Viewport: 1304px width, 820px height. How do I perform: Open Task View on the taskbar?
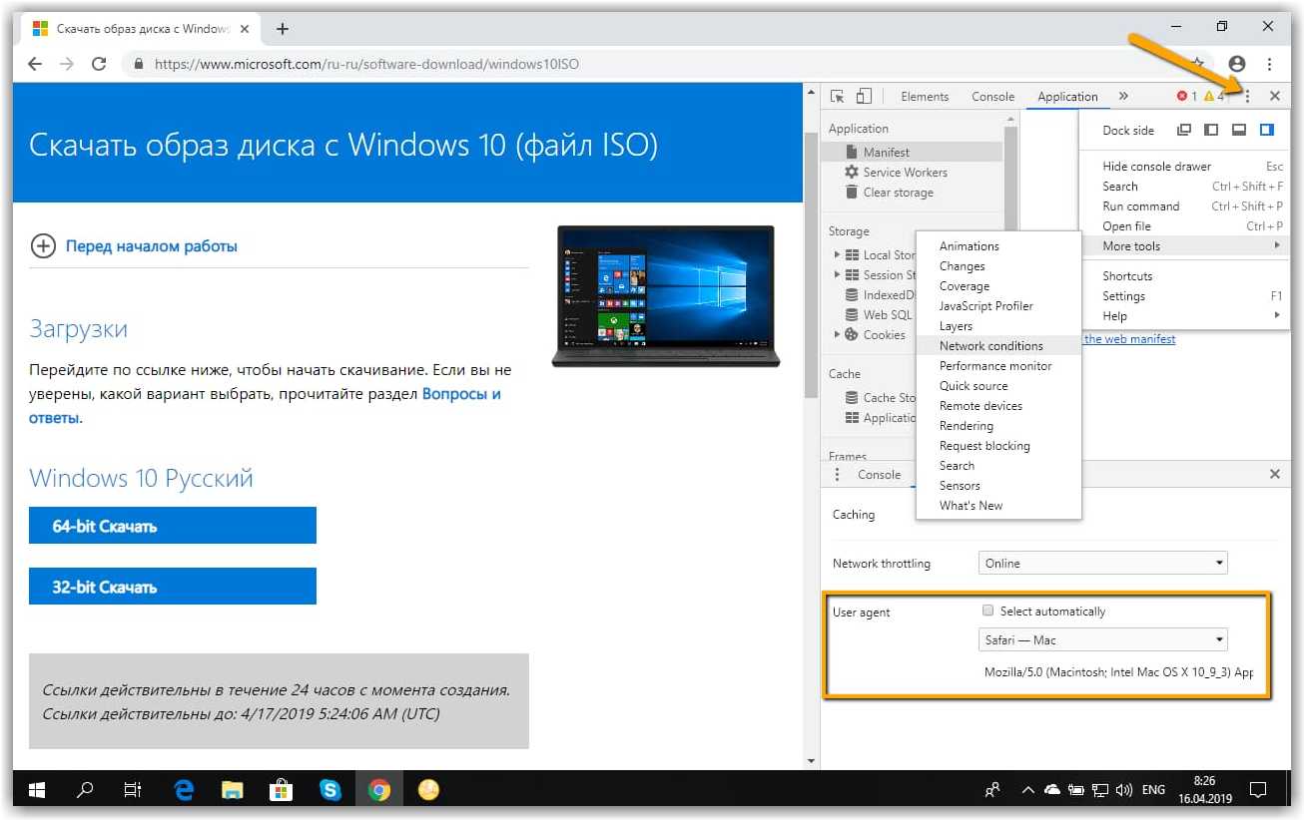click(x=133, y=790)
